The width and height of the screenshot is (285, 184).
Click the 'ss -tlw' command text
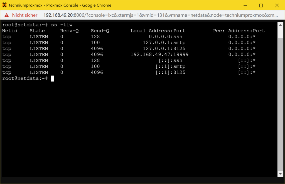click(62, 25)
